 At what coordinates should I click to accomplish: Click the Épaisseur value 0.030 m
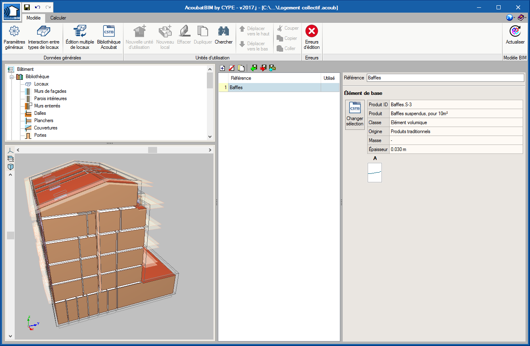click(x=456, y=149)
